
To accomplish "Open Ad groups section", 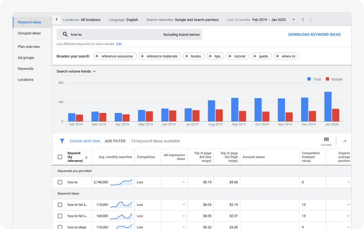I will pos(26,58).
